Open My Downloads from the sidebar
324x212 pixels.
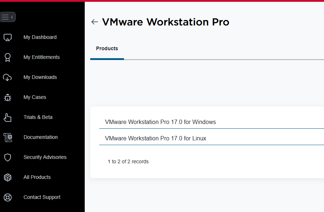click(40, 77)
